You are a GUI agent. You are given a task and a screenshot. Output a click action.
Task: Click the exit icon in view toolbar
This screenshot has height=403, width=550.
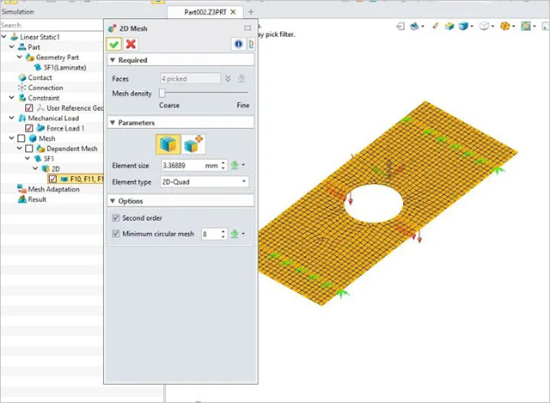point(400,27)
